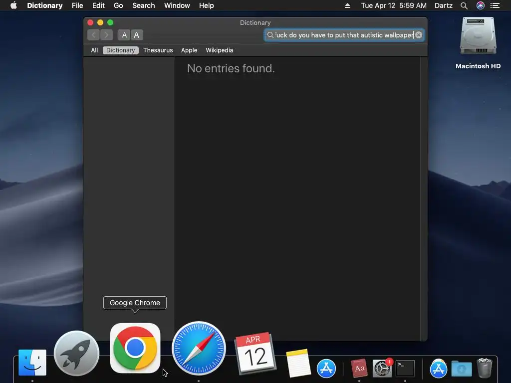Open Spotlight search in menu bar
This screenshot has height=383, width=511.
(464, 5)
